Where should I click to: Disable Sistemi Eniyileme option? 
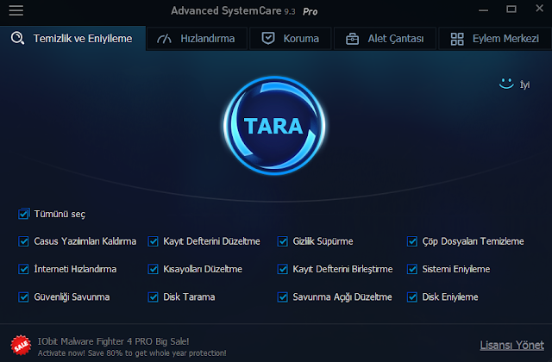[412, 269]
